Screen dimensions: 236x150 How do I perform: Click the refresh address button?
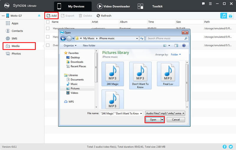point(142,38)
